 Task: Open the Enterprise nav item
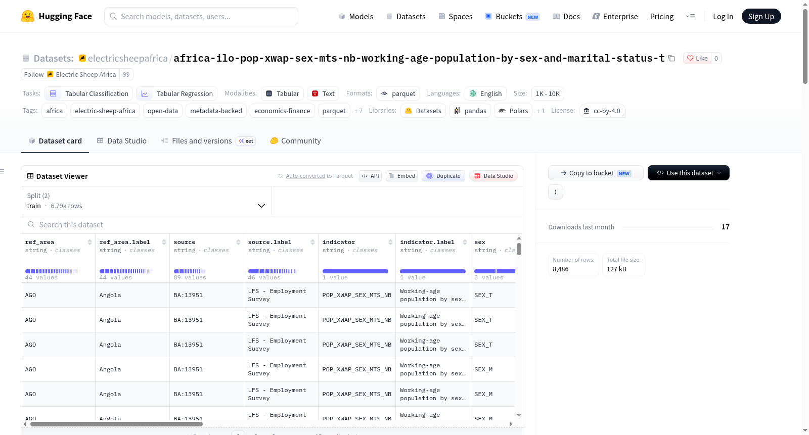615,16
